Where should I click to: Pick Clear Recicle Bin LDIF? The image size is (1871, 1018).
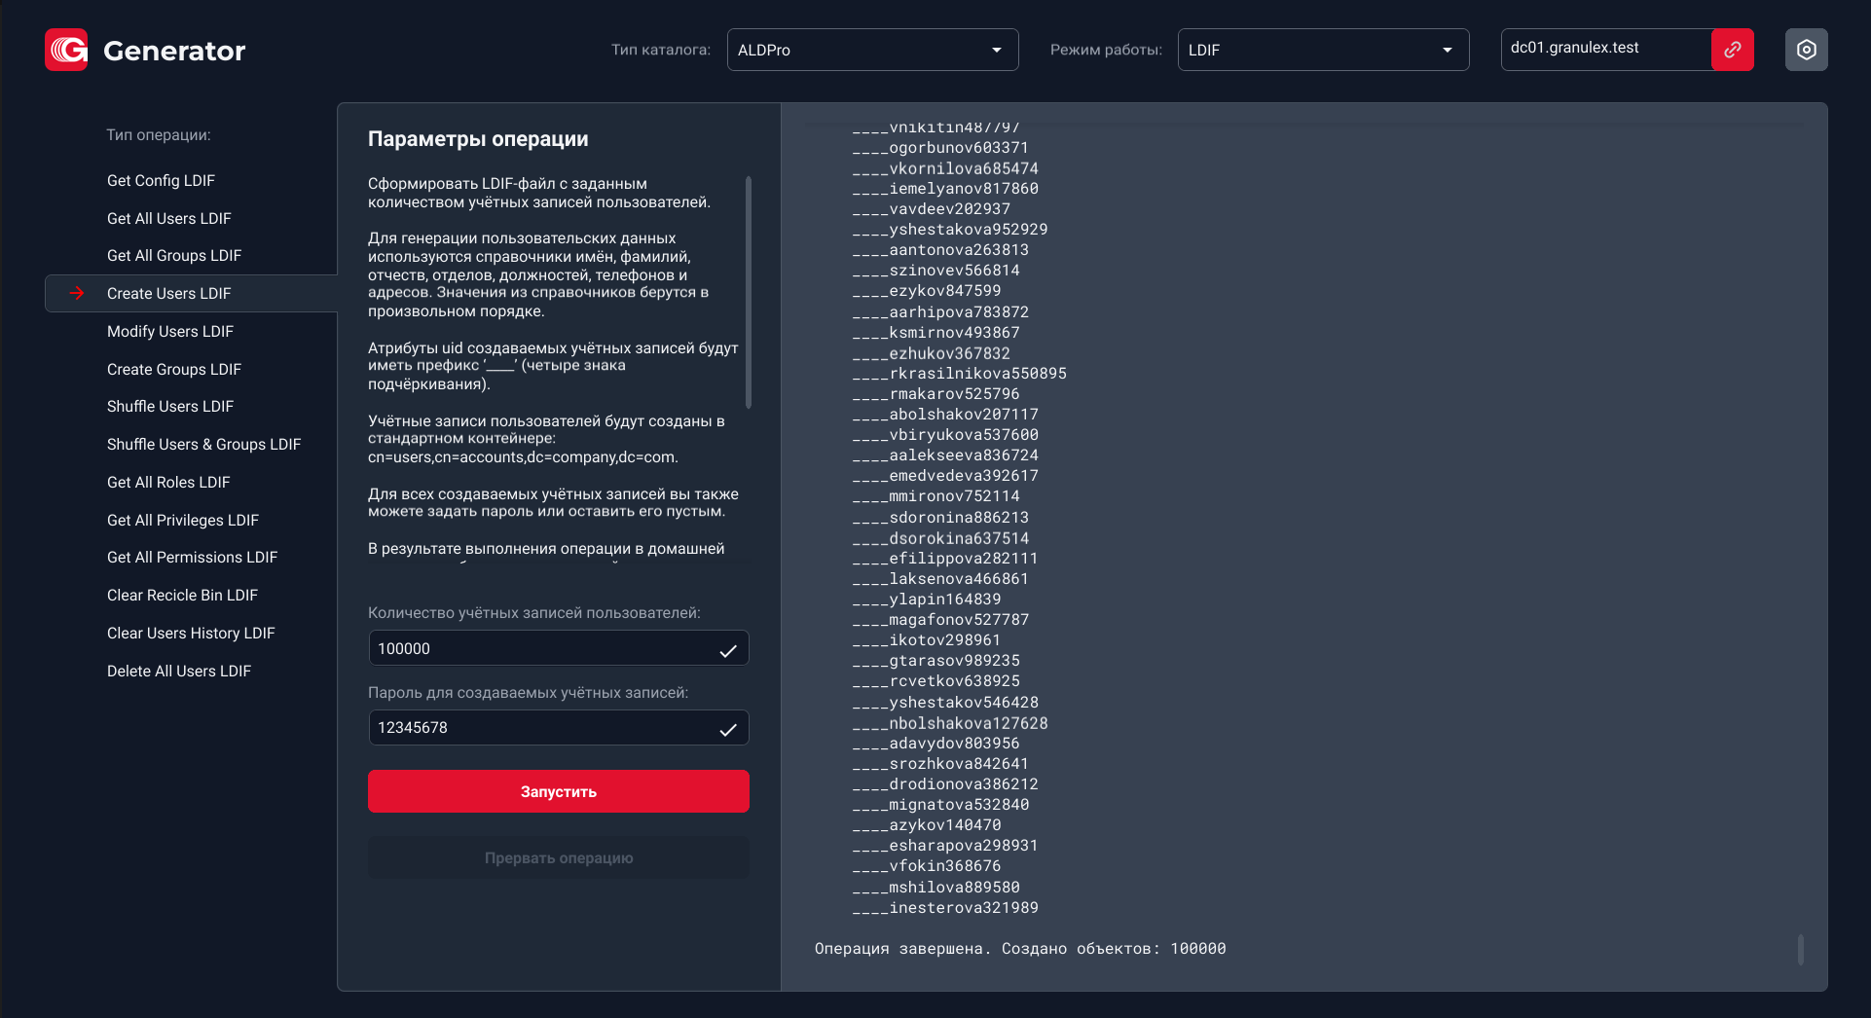click(x=182, y=595)
